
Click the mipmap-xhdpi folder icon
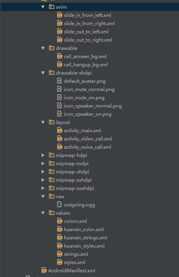pos(51,171)
